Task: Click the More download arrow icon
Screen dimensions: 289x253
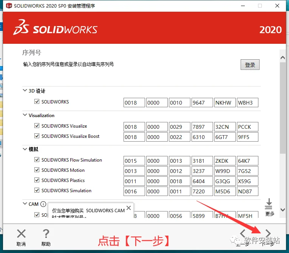Action: [269, 204]
